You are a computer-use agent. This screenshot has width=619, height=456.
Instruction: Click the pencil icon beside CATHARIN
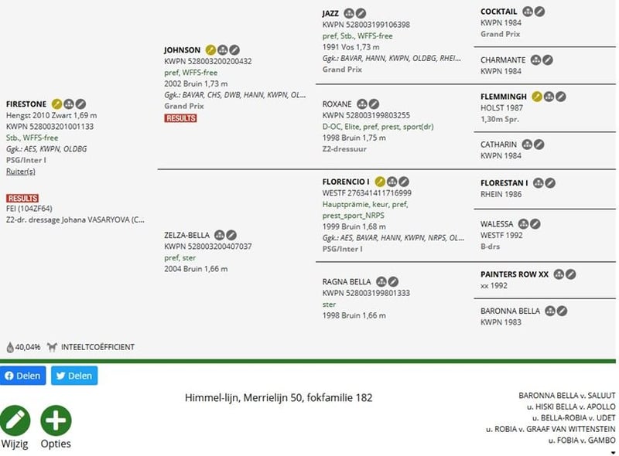[x=539, y=145]
